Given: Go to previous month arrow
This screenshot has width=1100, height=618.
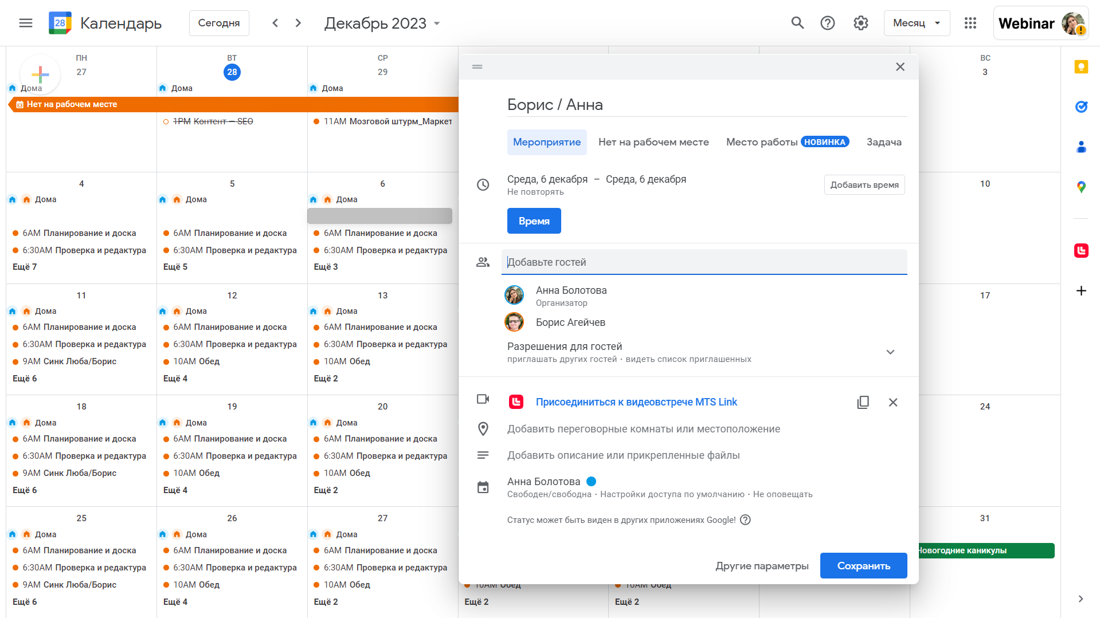Looking at the screenshot, I should point(275,23).
